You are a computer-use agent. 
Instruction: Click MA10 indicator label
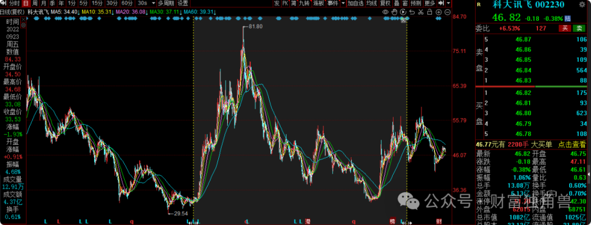(97, 12)
